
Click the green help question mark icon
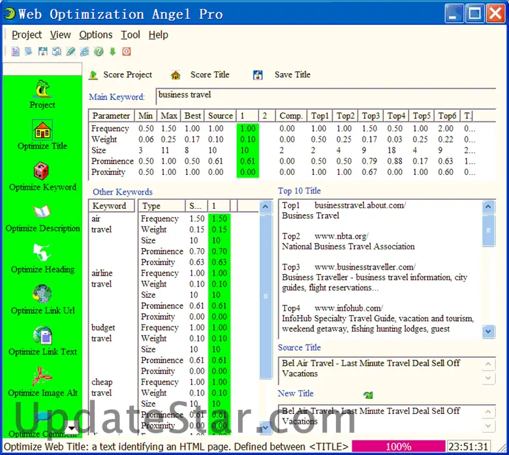[99, 52]
